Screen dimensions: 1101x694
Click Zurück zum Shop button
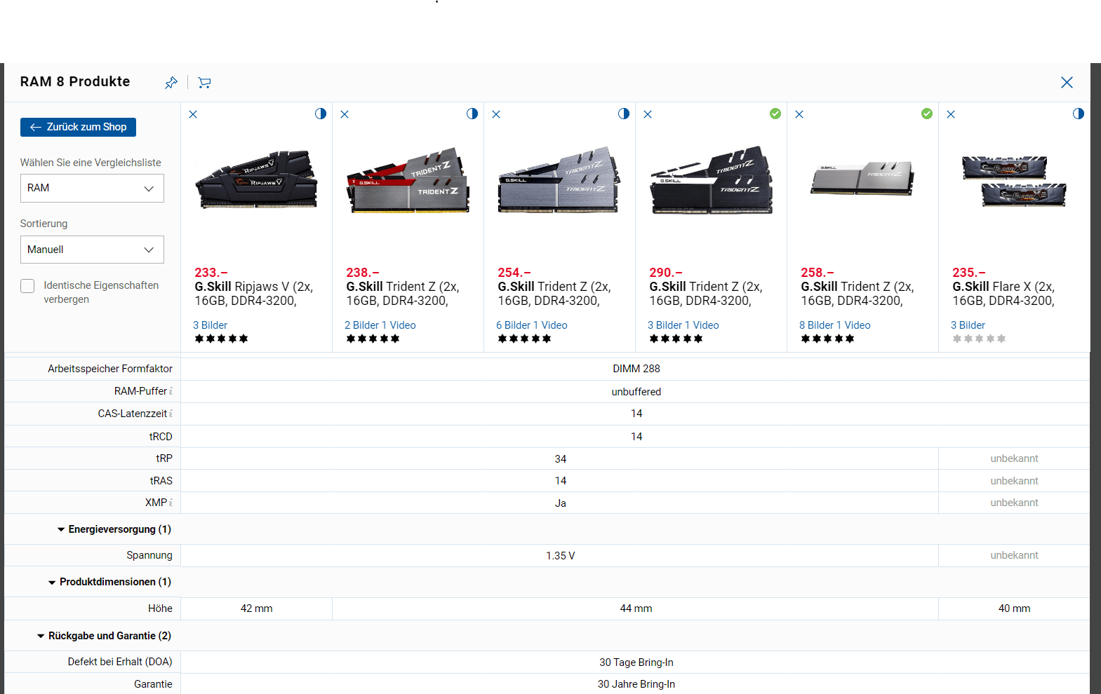click(x=78, y=127)
